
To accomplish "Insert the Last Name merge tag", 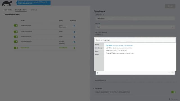I will tap(119, 48).
